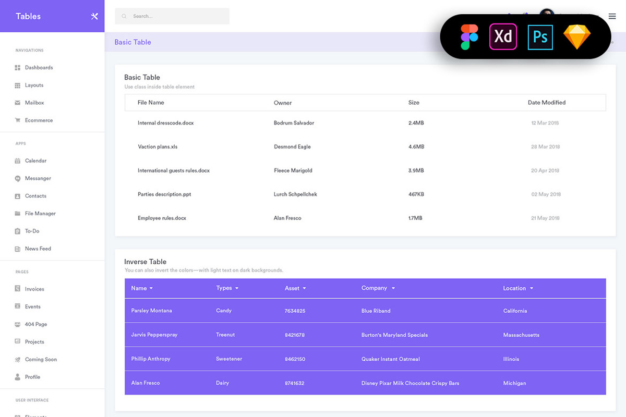
Task: Expand the Types column dropdown arrow
Action: (x=237, y=288)
